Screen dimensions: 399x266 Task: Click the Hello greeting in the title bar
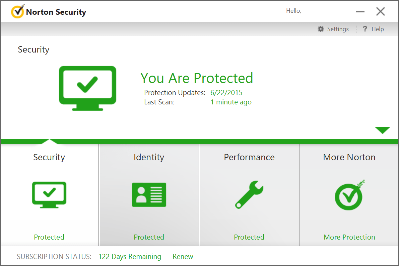[293, 10]
